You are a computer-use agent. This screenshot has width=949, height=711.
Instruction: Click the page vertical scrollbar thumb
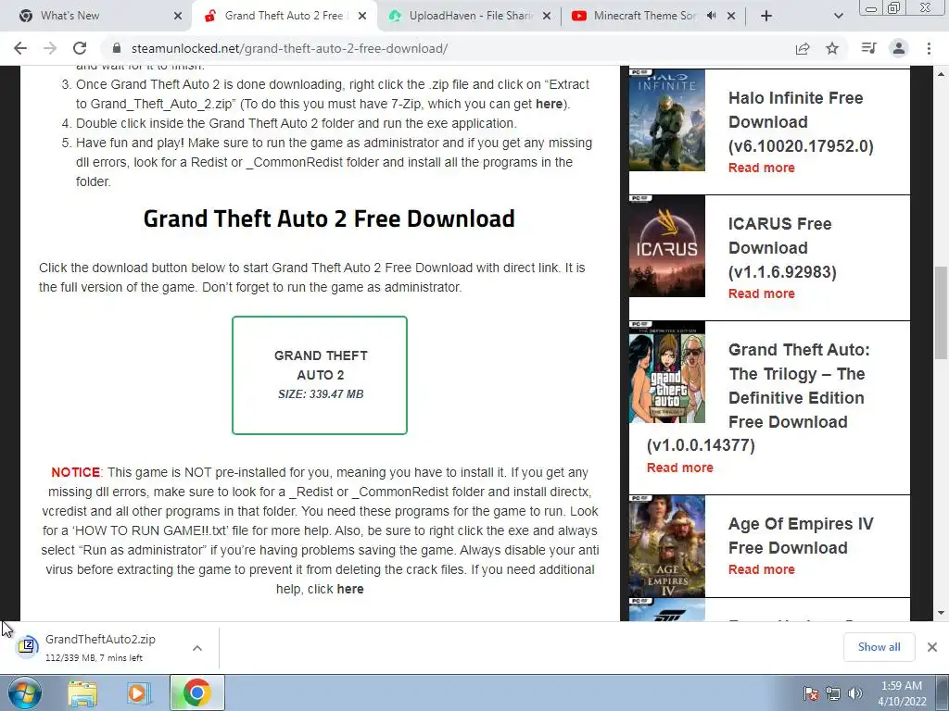pos(942,312)
